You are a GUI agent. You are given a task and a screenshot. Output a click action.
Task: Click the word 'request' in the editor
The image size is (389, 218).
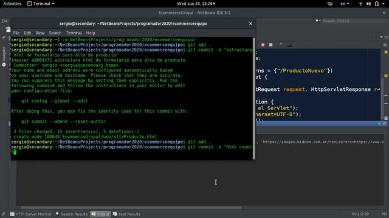click(294, 90)
